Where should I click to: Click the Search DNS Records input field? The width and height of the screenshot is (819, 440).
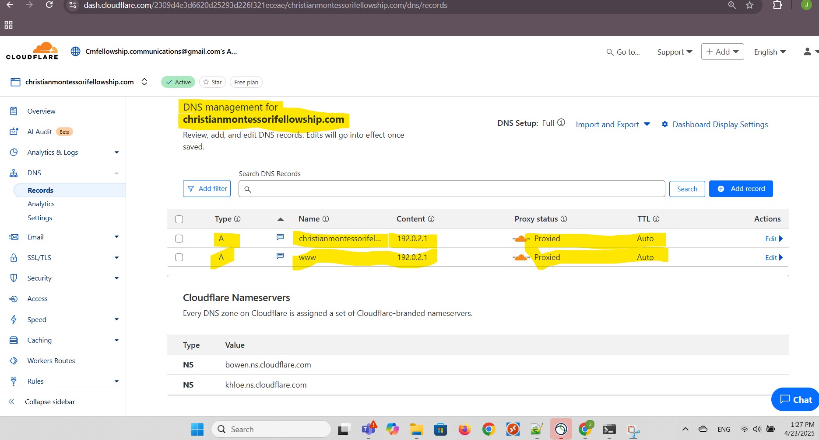(452, 189)
